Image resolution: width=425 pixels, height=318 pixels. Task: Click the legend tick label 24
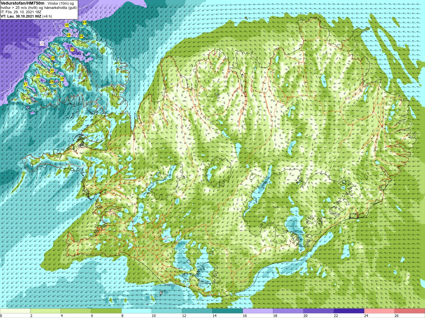click(366, 316)
